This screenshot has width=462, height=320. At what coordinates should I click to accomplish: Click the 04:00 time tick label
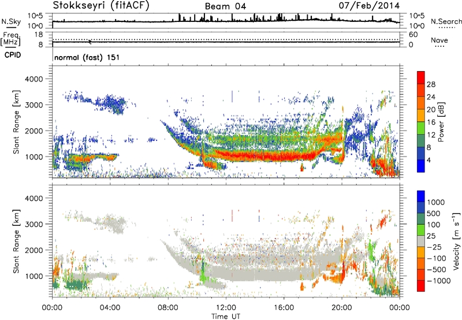(110, 308)
